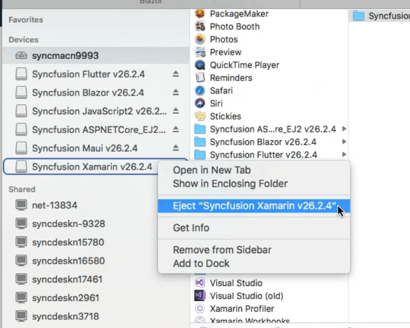The width and height of the screenshot is (410, 328).
Task: Click the Devices sidebar heading
Action: click(23, 40)
